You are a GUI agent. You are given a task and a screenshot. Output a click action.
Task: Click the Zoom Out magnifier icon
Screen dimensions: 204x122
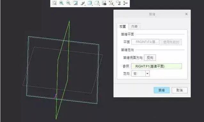point(68,3)
